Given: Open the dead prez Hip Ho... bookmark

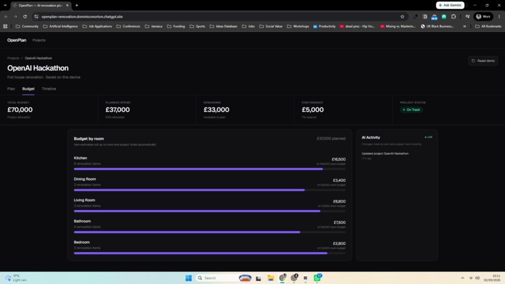Looking at the screenshot, I should [357, 26].
